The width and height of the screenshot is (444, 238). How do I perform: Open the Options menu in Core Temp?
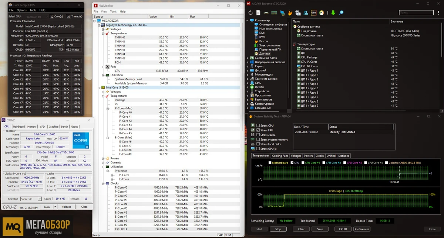(x=21, y=10)
